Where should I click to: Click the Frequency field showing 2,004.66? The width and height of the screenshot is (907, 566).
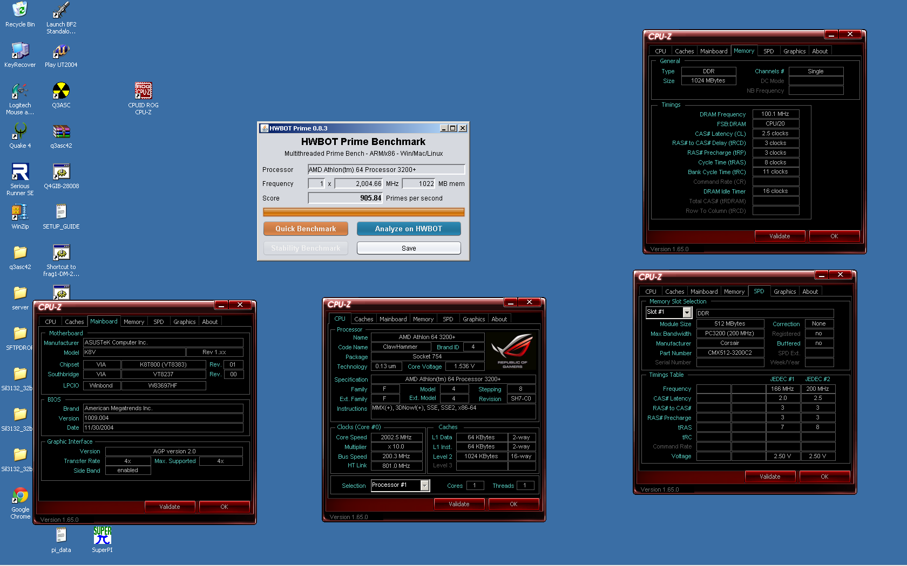pos(358,184)
